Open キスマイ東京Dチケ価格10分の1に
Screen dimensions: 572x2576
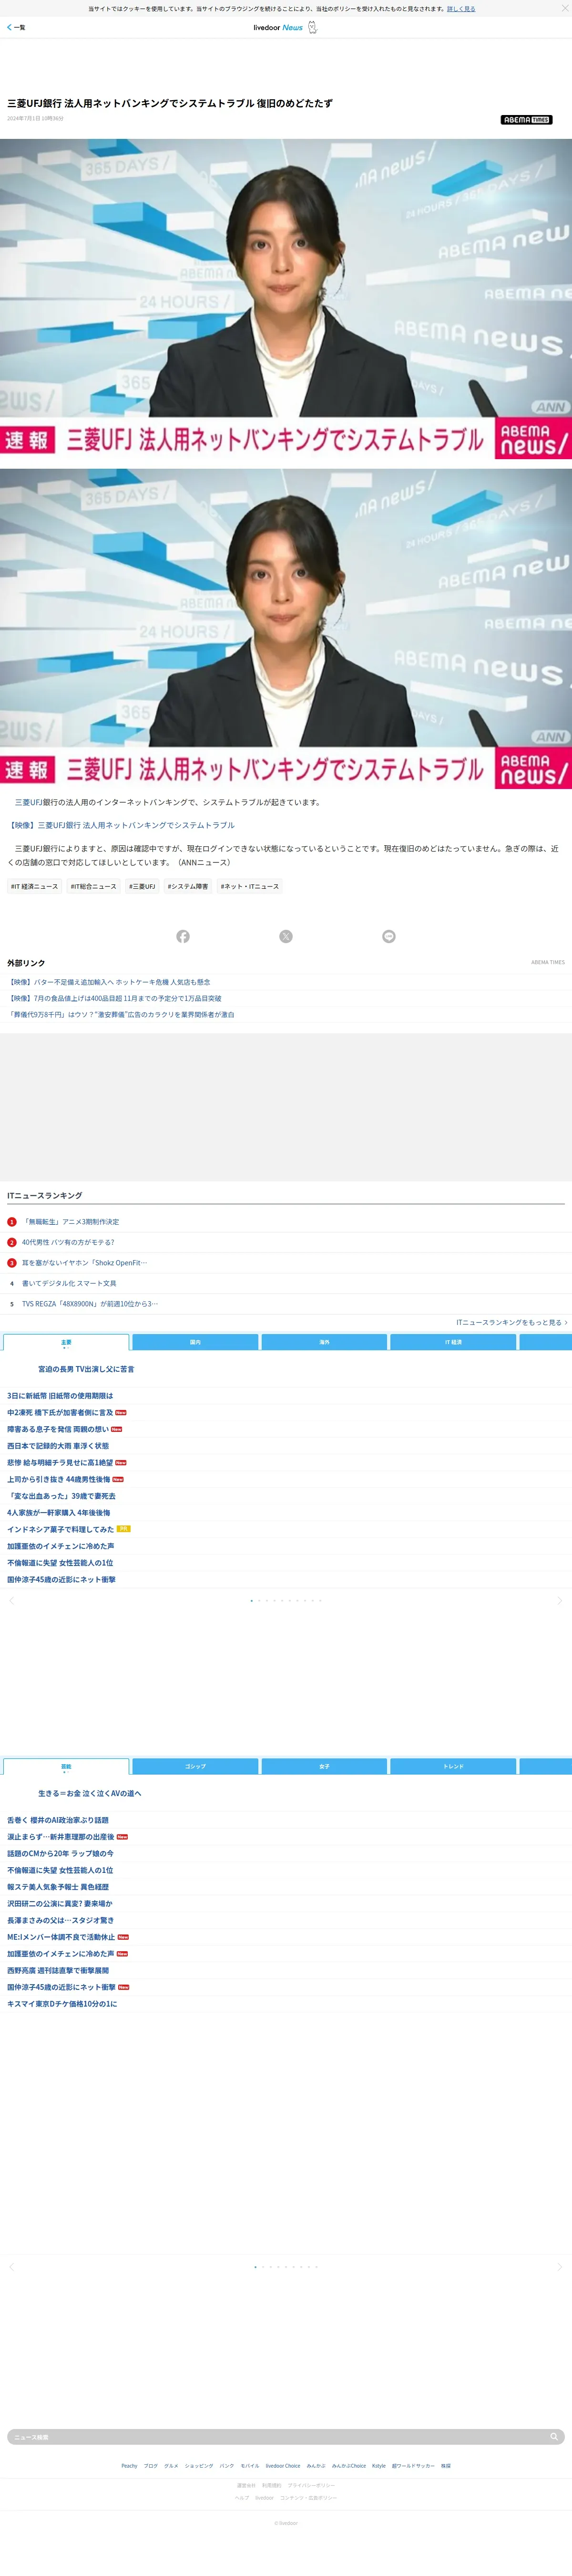click(x=62, y=2004)
